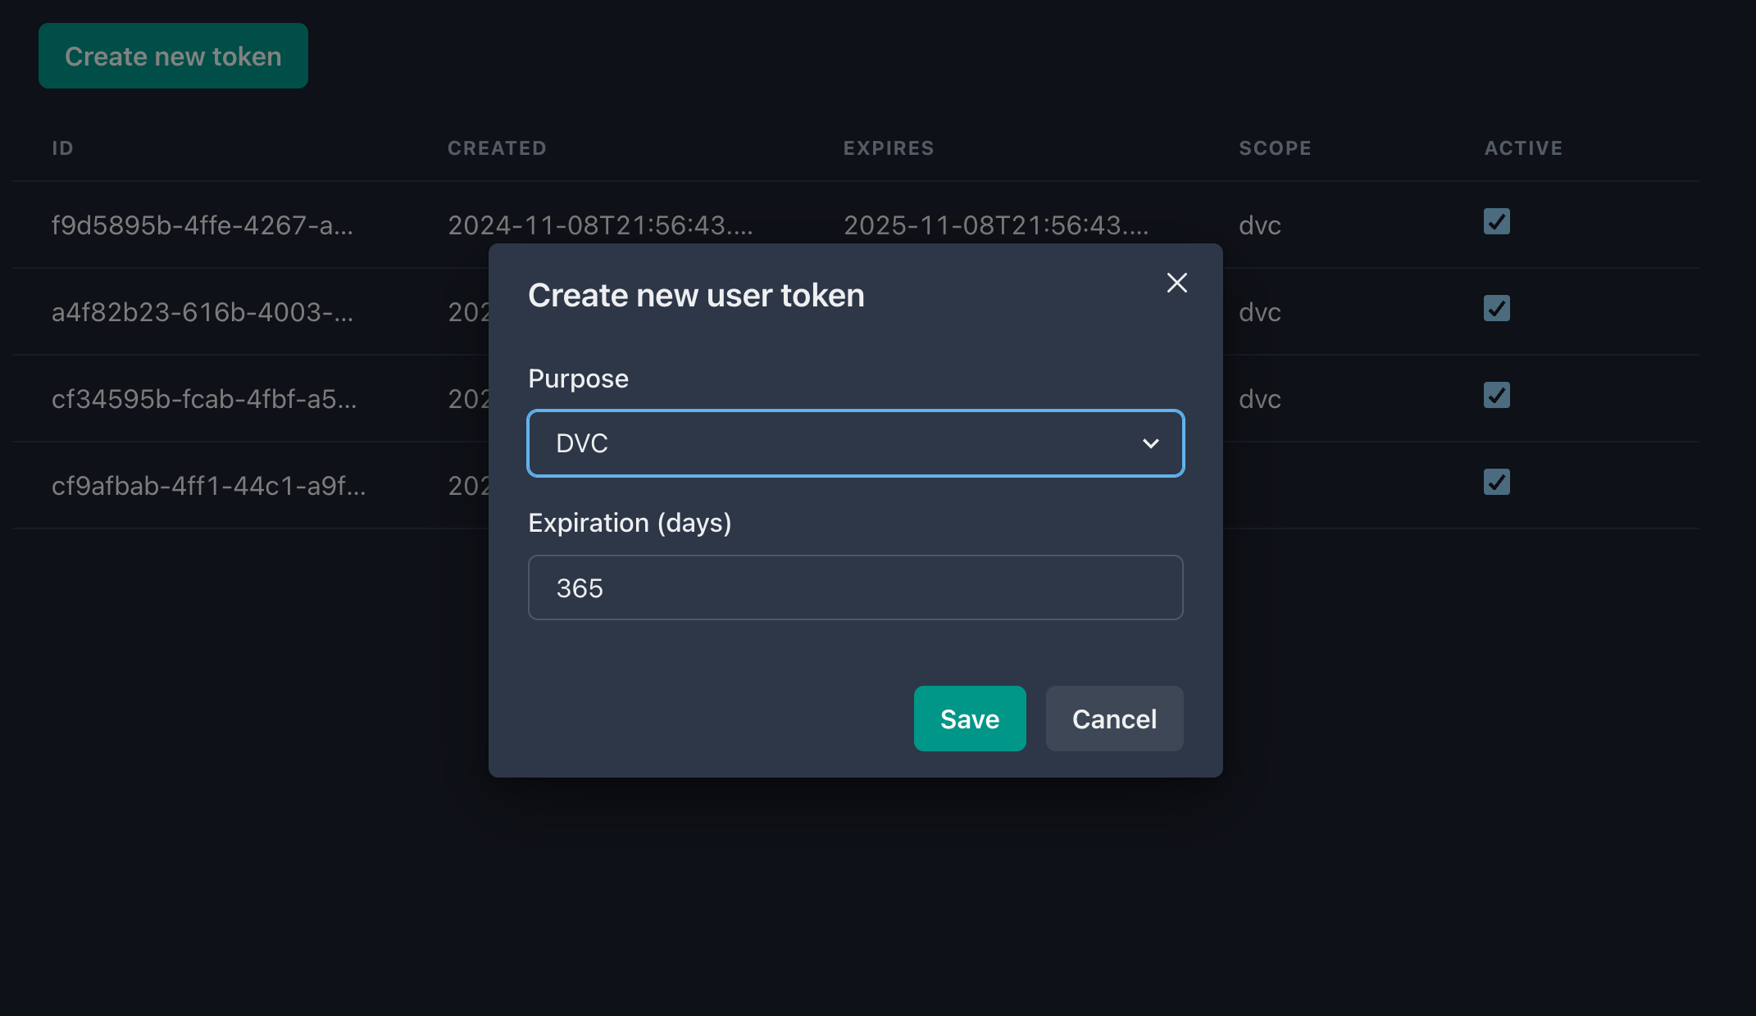The width and height of the screenshot is (1756, 1016).
Task: Select token ID f9d5895b-4ffe-4267-a...
Action: click(202, 225)
